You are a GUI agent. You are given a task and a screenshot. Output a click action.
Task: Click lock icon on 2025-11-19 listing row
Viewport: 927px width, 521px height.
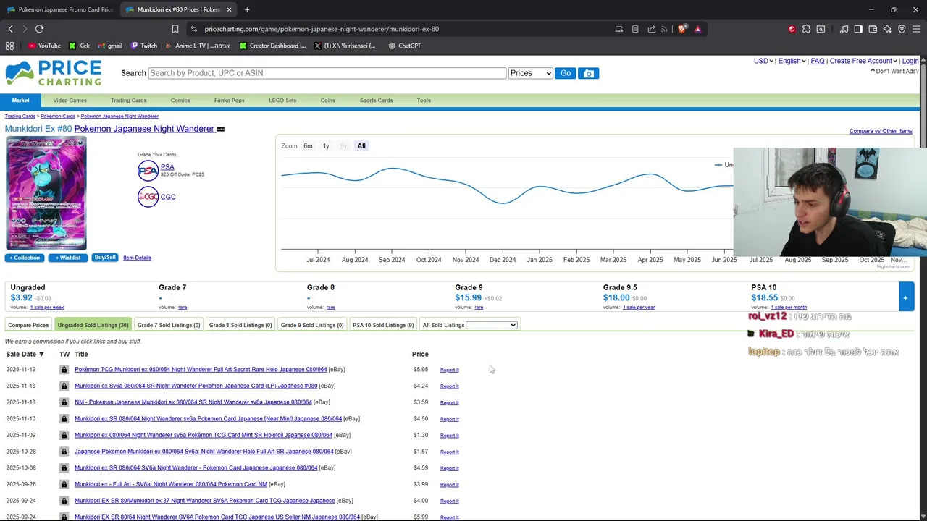pyautogui.click(x=64, y=370)
